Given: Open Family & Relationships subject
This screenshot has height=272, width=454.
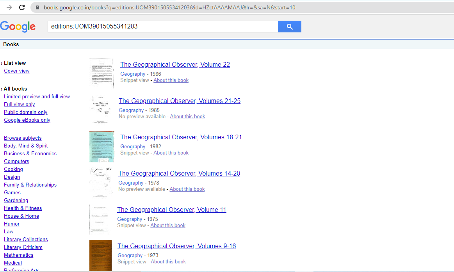Looking at the screenshot, I should (30, 185).
